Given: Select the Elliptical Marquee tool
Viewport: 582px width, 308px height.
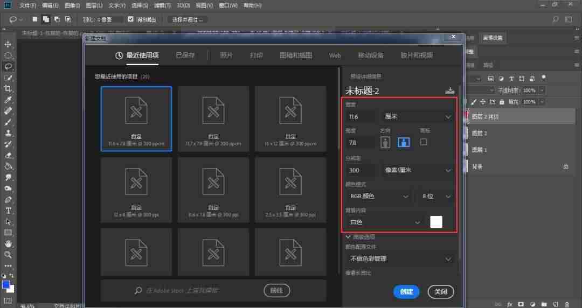Looking at the screenshot, I should (8, 55).
